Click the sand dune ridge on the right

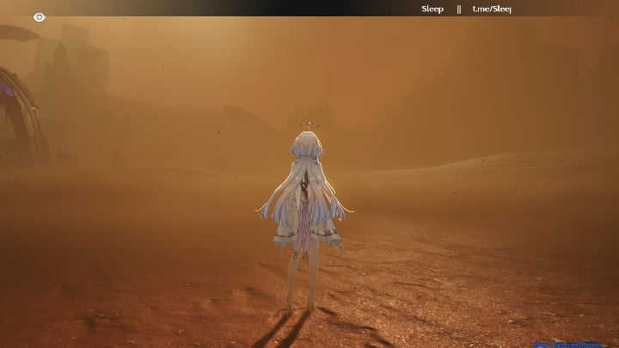pos(516,163)
